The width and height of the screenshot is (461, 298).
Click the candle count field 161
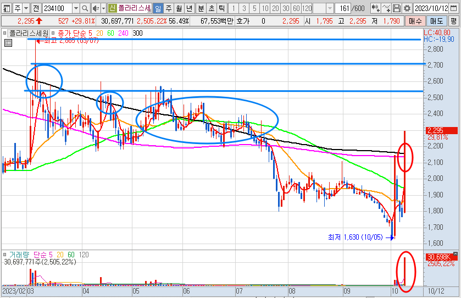343,8
